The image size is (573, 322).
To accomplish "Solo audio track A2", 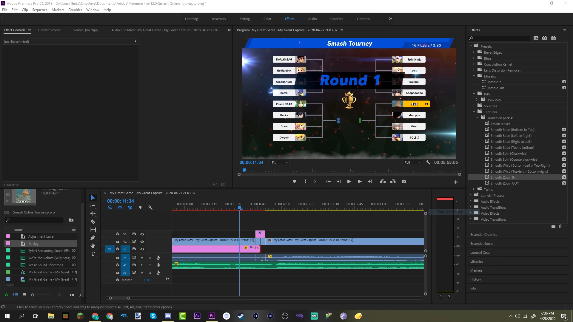I will point(150,265).
